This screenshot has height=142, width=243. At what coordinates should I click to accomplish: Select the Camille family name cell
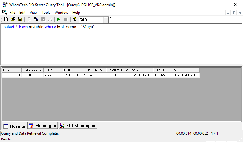tap(118, 75)
